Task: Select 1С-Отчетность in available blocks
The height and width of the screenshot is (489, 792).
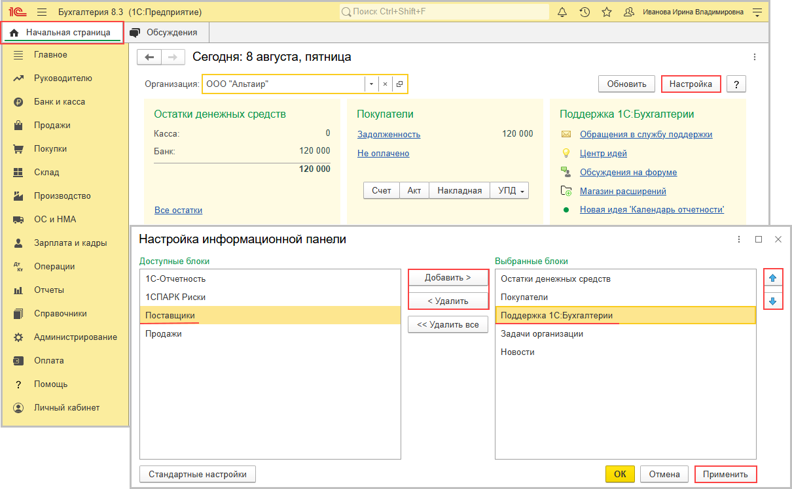Action: pyautogui.click(x=270, y=279)
